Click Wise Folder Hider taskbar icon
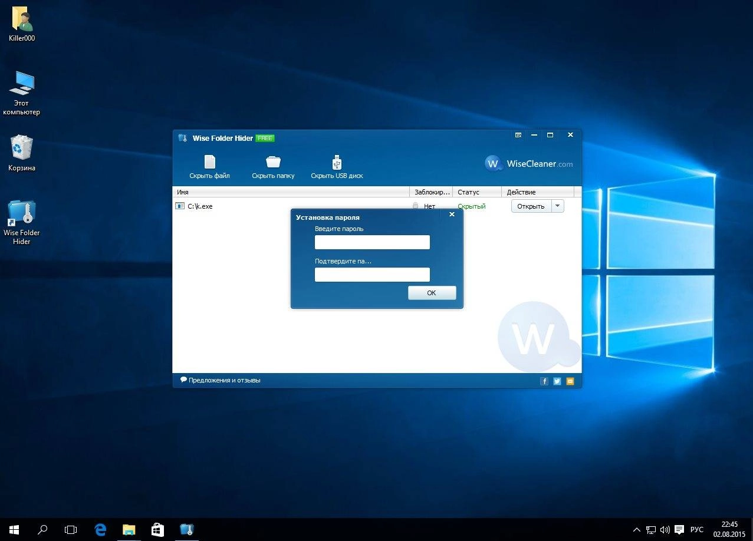 tap(186, 530)
